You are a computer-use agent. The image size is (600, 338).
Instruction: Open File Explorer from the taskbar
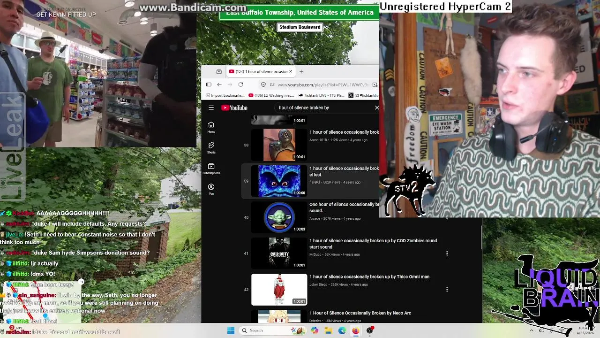[x=328, y=330]
